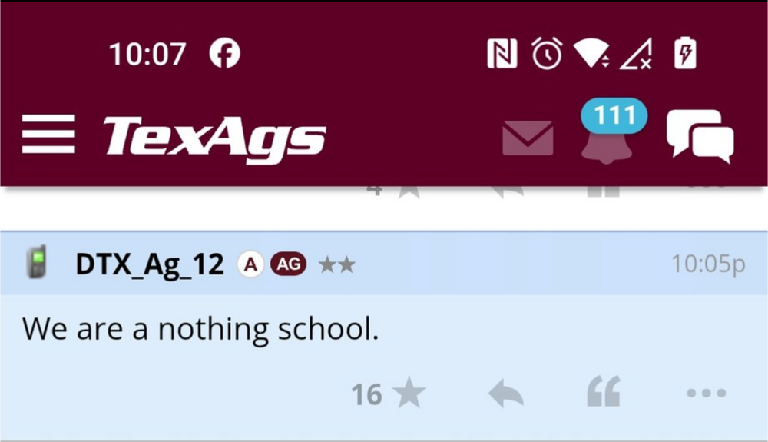The image size is (768, 442).
Task: Click the 10:05p post timestamp
Action: pos(707,264)
